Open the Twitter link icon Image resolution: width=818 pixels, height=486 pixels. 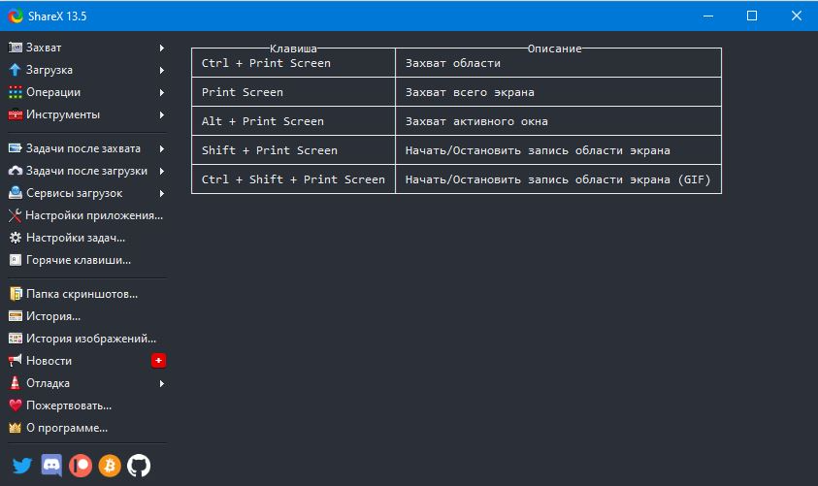tap(21, 466)
